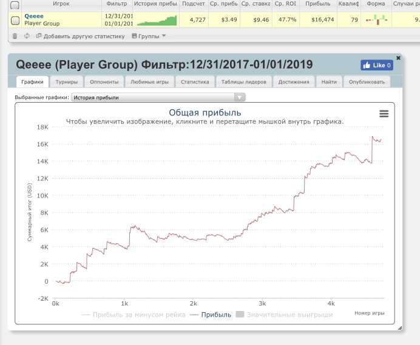Switch to the Оппоненты tab

click(104, 82)
